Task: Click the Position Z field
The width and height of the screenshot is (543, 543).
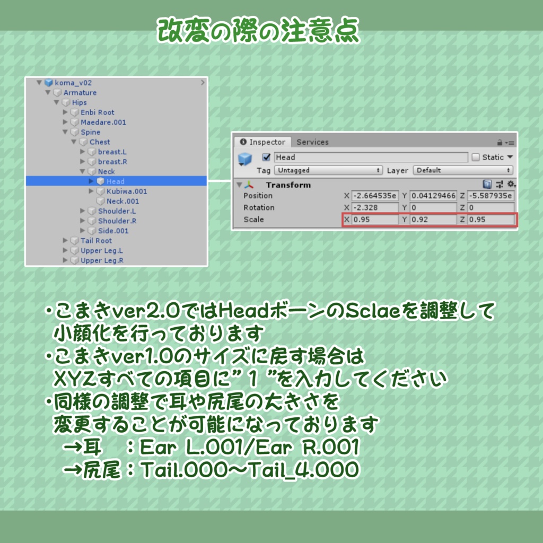Action: tap(491, 196)
